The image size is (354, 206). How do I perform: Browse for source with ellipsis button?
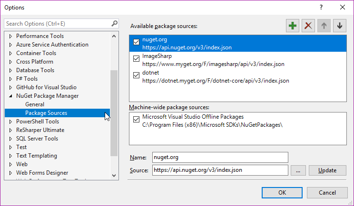point(297,171)
